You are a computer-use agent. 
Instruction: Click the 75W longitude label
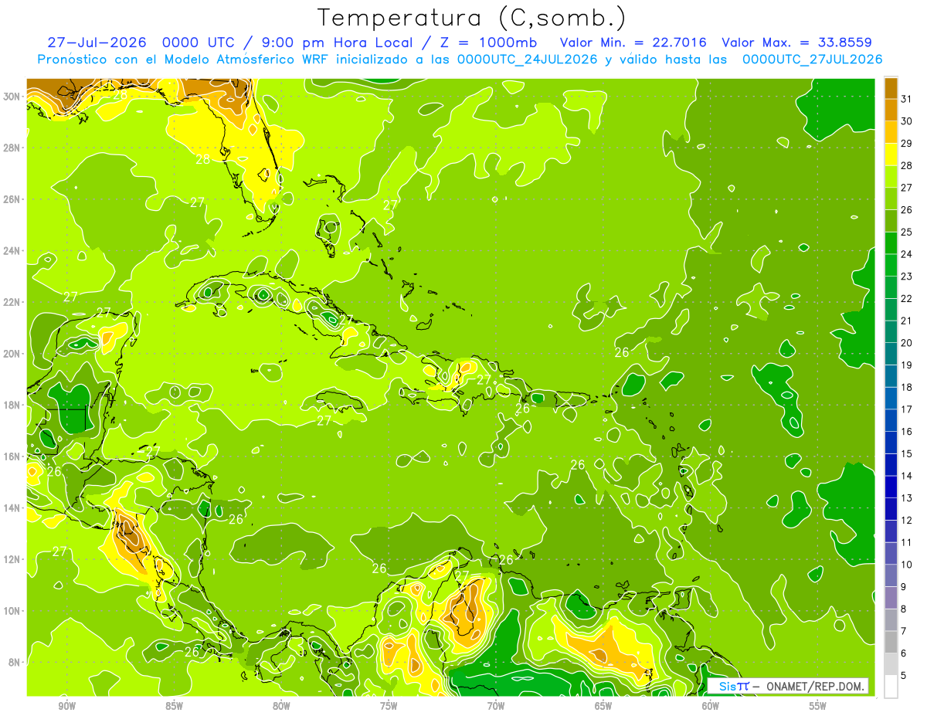[389, 707]
